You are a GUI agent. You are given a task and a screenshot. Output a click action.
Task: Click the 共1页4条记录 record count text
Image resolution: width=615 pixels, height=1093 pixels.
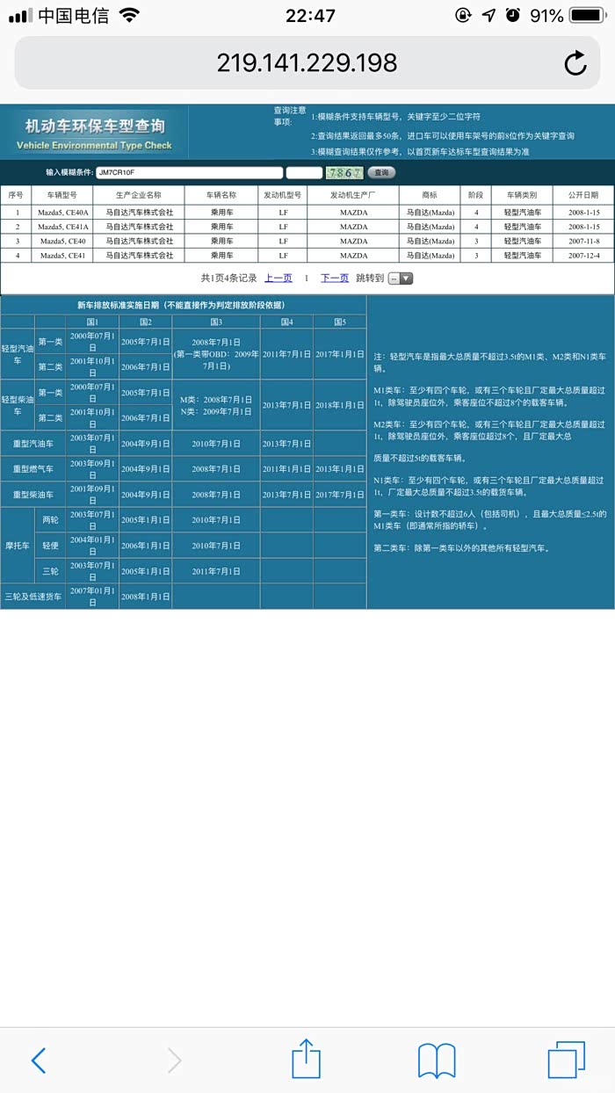tap(228, 278)
